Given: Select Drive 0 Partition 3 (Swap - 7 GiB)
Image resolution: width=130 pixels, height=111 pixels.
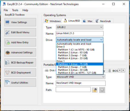Looking at the screenshot, I should [80, 55].
